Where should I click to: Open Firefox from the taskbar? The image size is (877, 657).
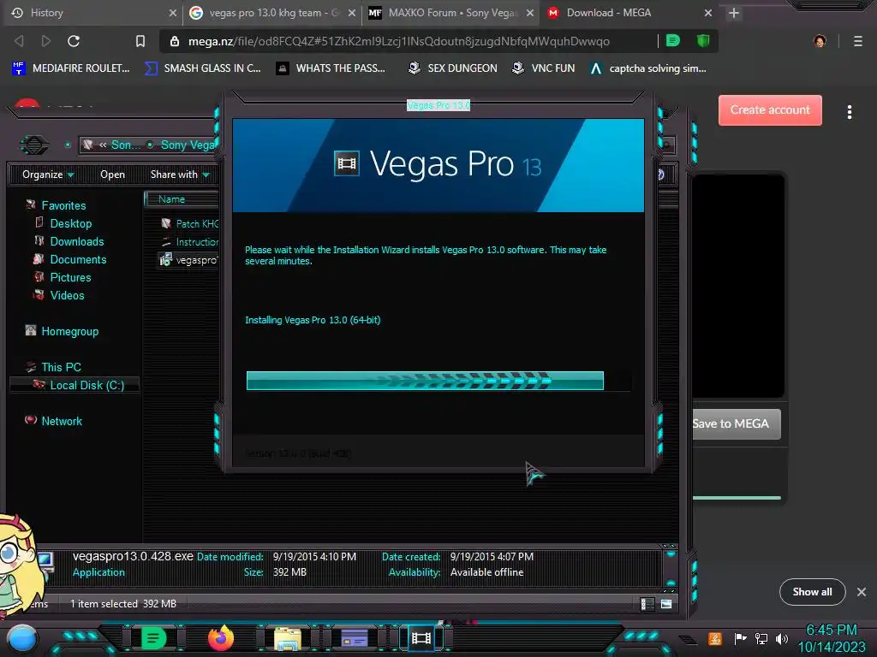[220, 637]
